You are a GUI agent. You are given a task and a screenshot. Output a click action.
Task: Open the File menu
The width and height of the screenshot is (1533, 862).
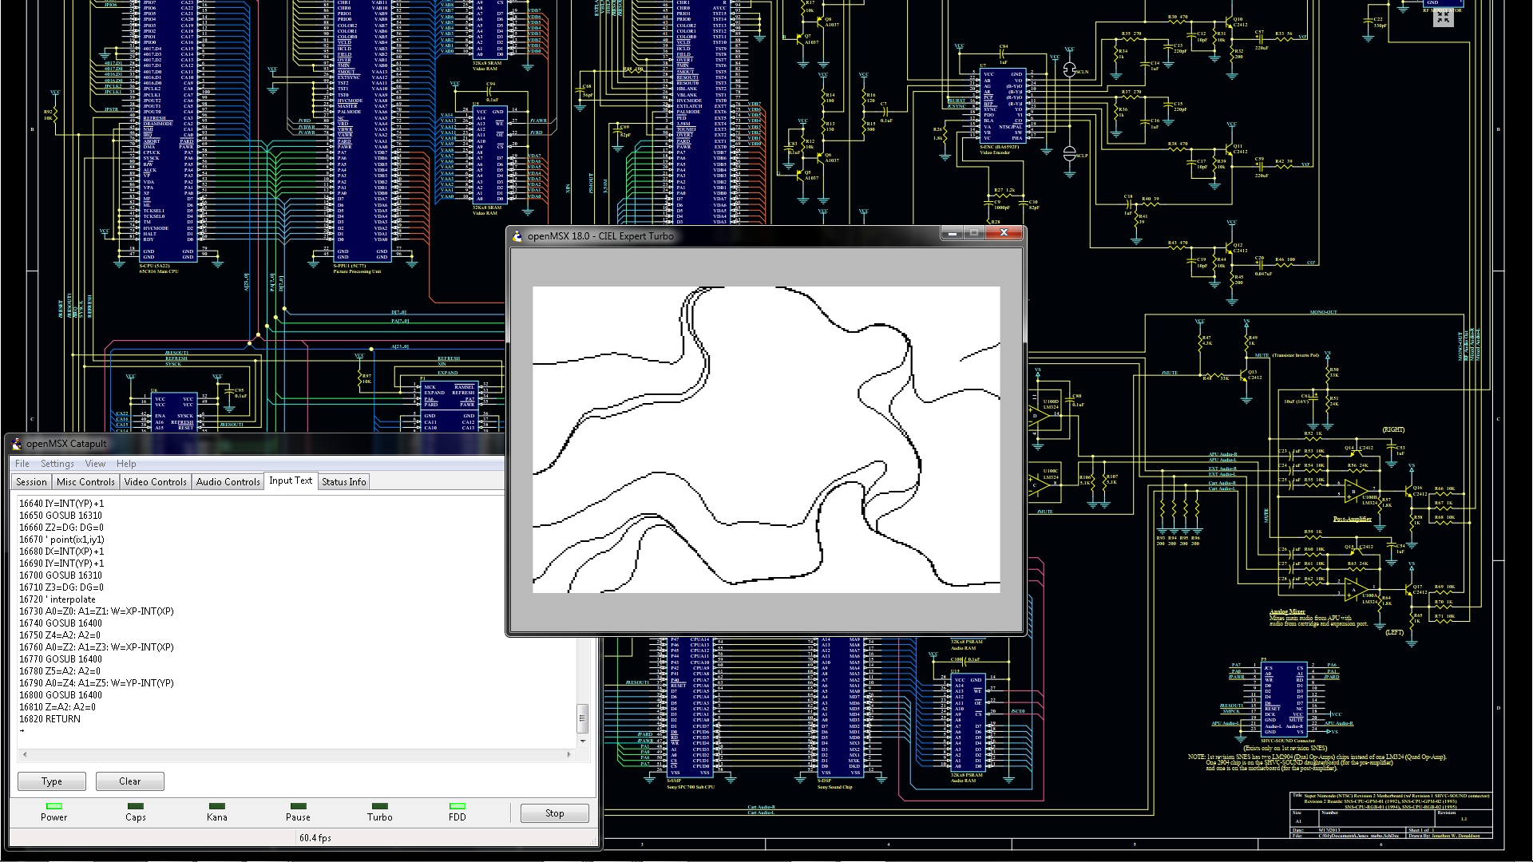pyautogui.click(x=22, y=464)
